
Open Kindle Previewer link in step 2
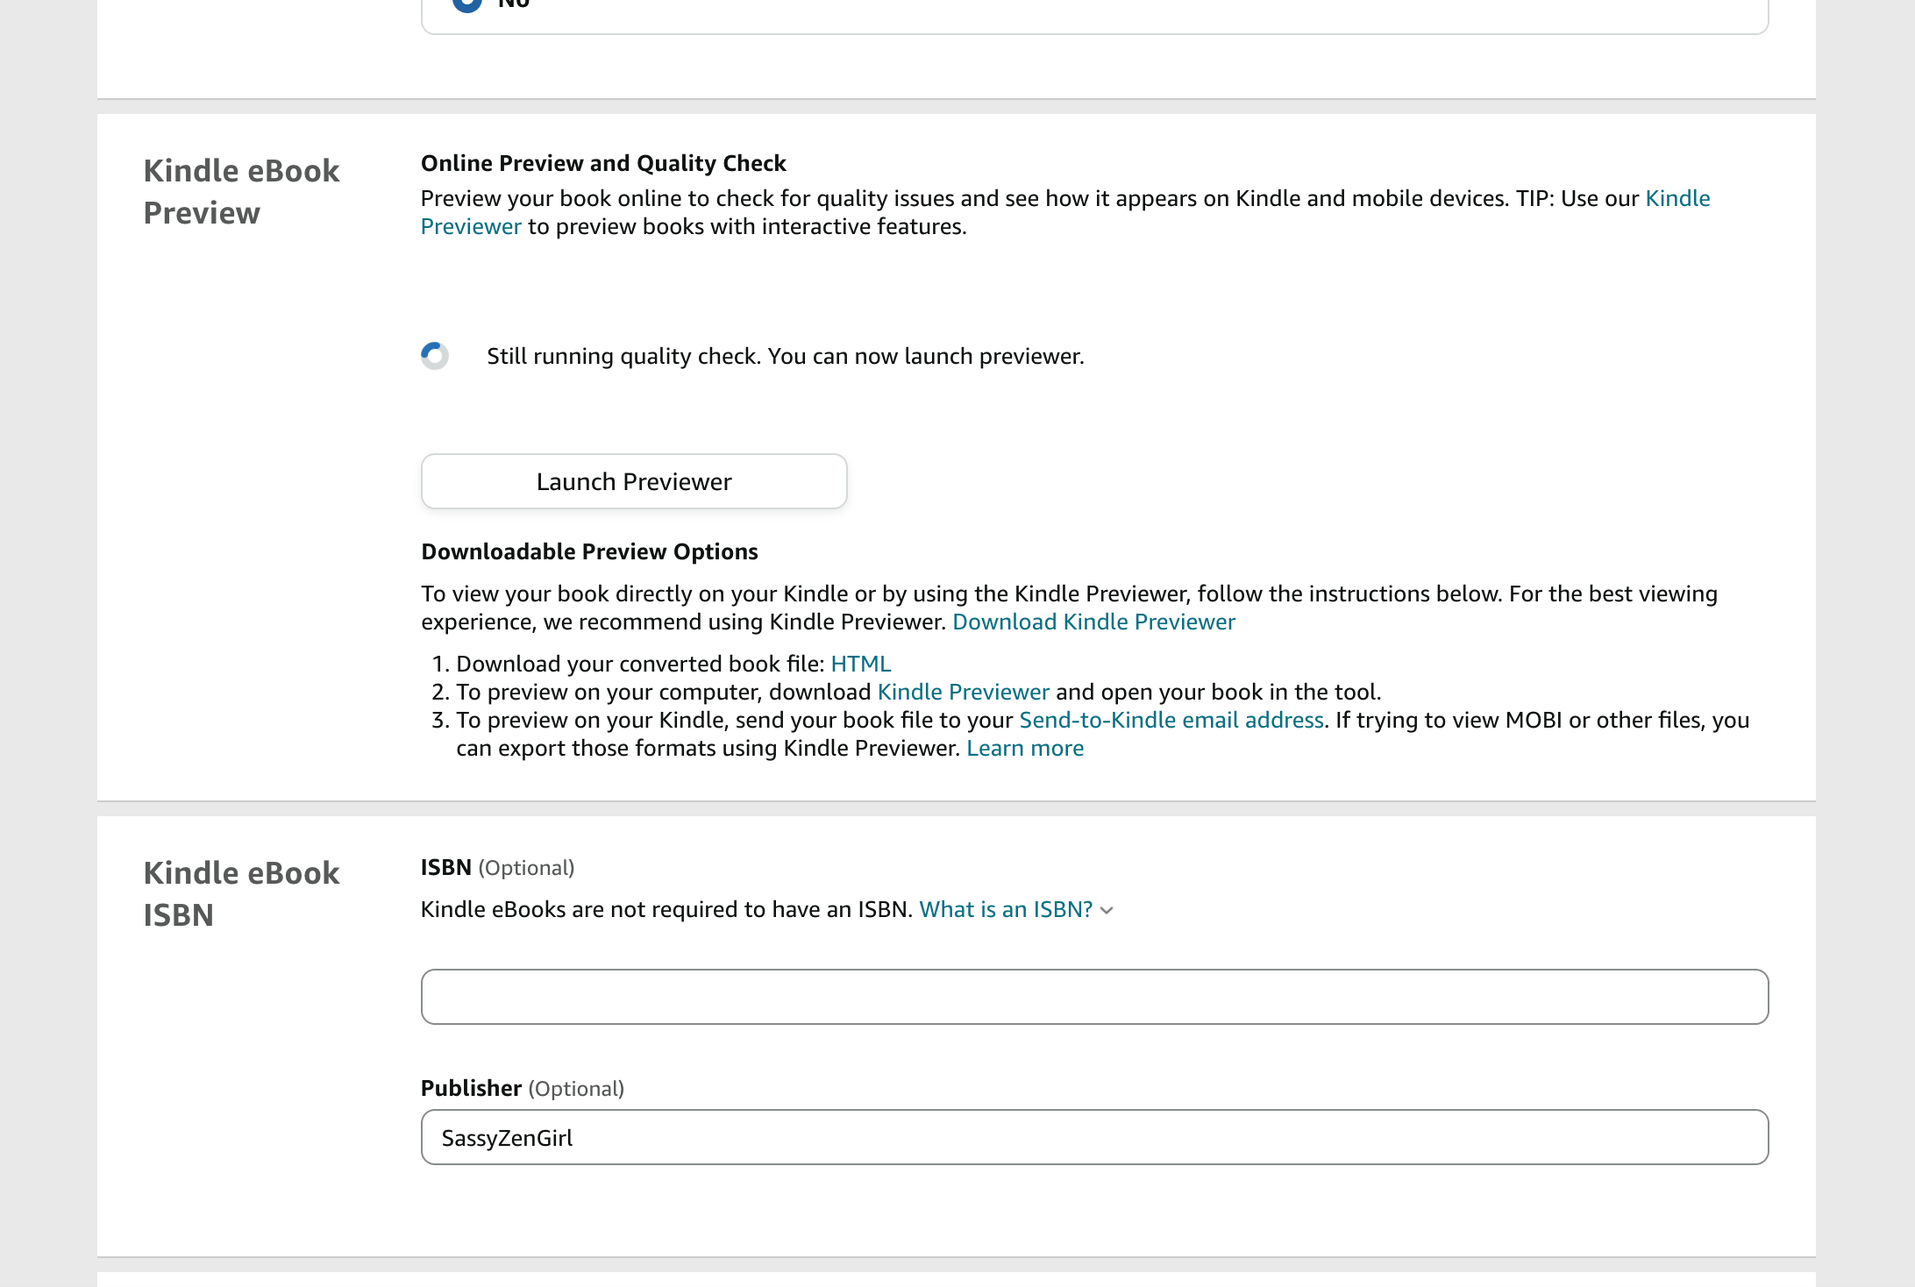[963, 692]
